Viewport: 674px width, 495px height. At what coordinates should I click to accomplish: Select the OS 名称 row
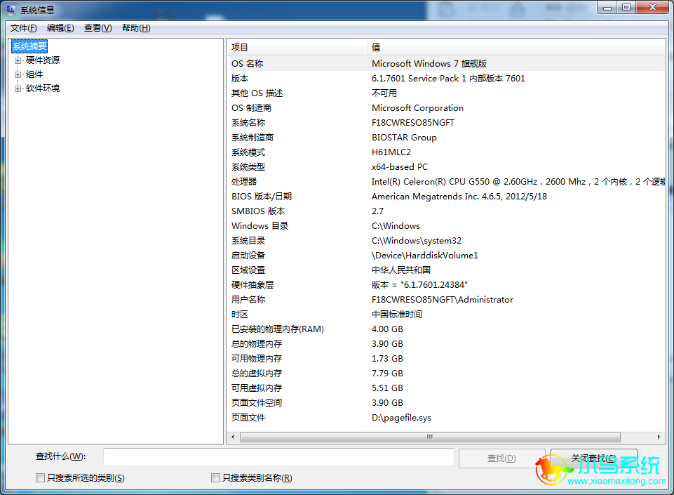(x=446, y=64)
